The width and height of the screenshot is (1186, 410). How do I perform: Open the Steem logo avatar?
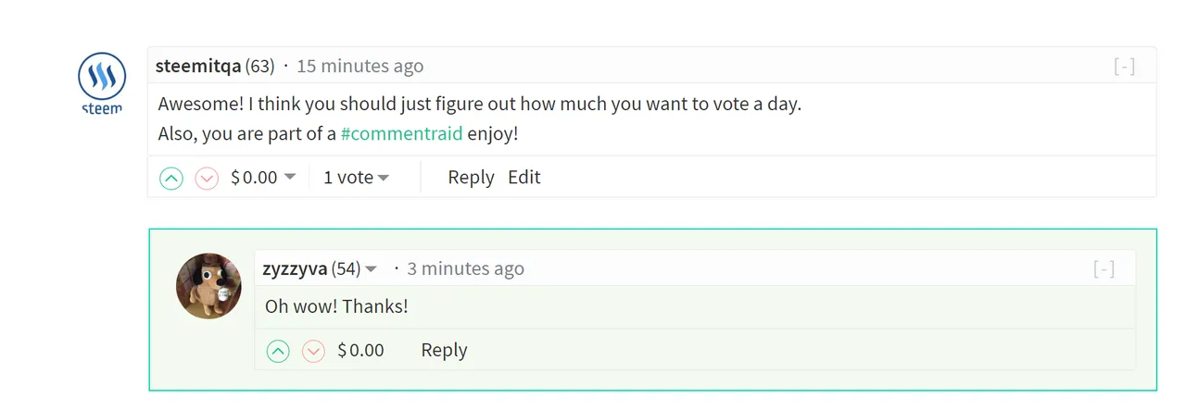click(x=102, y=83)
